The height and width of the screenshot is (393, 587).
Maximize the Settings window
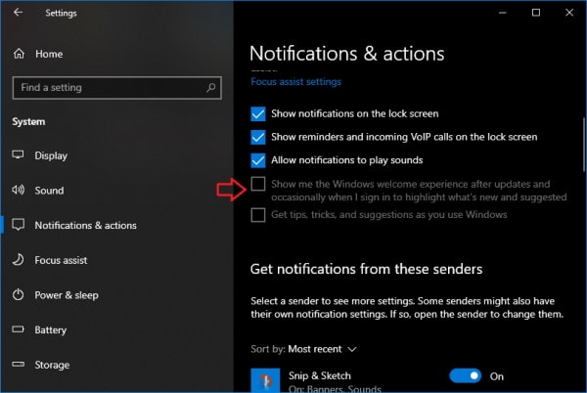(536, 13)
